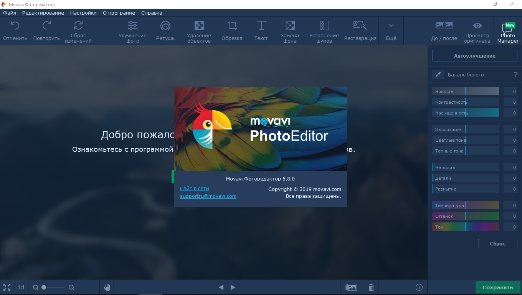Screen dimensions: 522x295
Task: Open the Файл menu
Action: click(10, 13)
